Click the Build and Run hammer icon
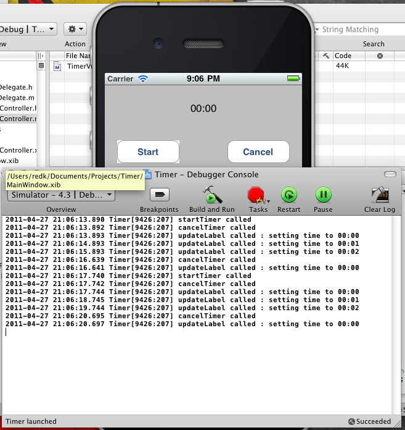Viewport: 405px width, 430px height. 212,195
